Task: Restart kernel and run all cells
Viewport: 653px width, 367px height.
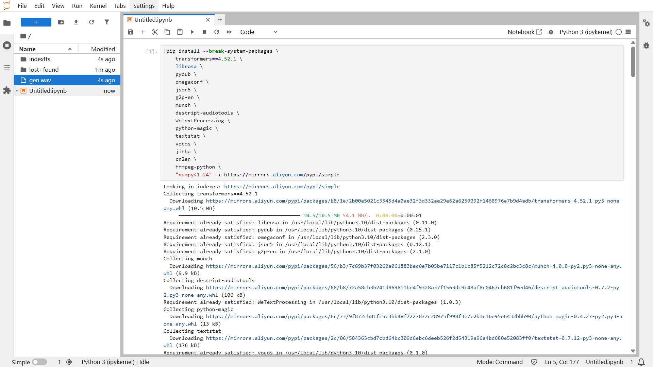Action: [229, 32]
